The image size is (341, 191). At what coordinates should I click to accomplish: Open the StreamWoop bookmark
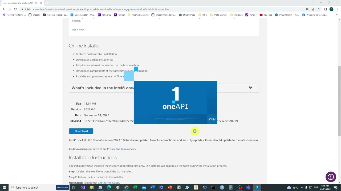(187, 15)
